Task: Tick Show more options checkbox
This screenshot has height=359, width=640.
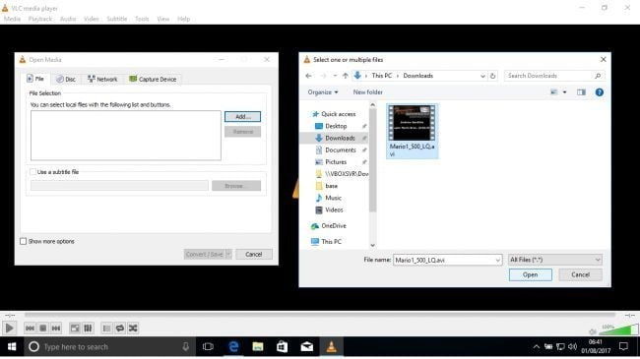Action: point(24,242)
